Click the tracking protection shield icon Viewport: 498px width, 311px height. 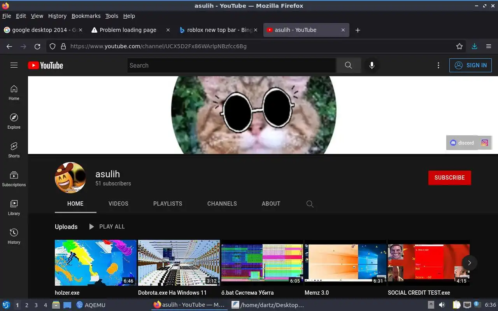click(x=53, y=46)
